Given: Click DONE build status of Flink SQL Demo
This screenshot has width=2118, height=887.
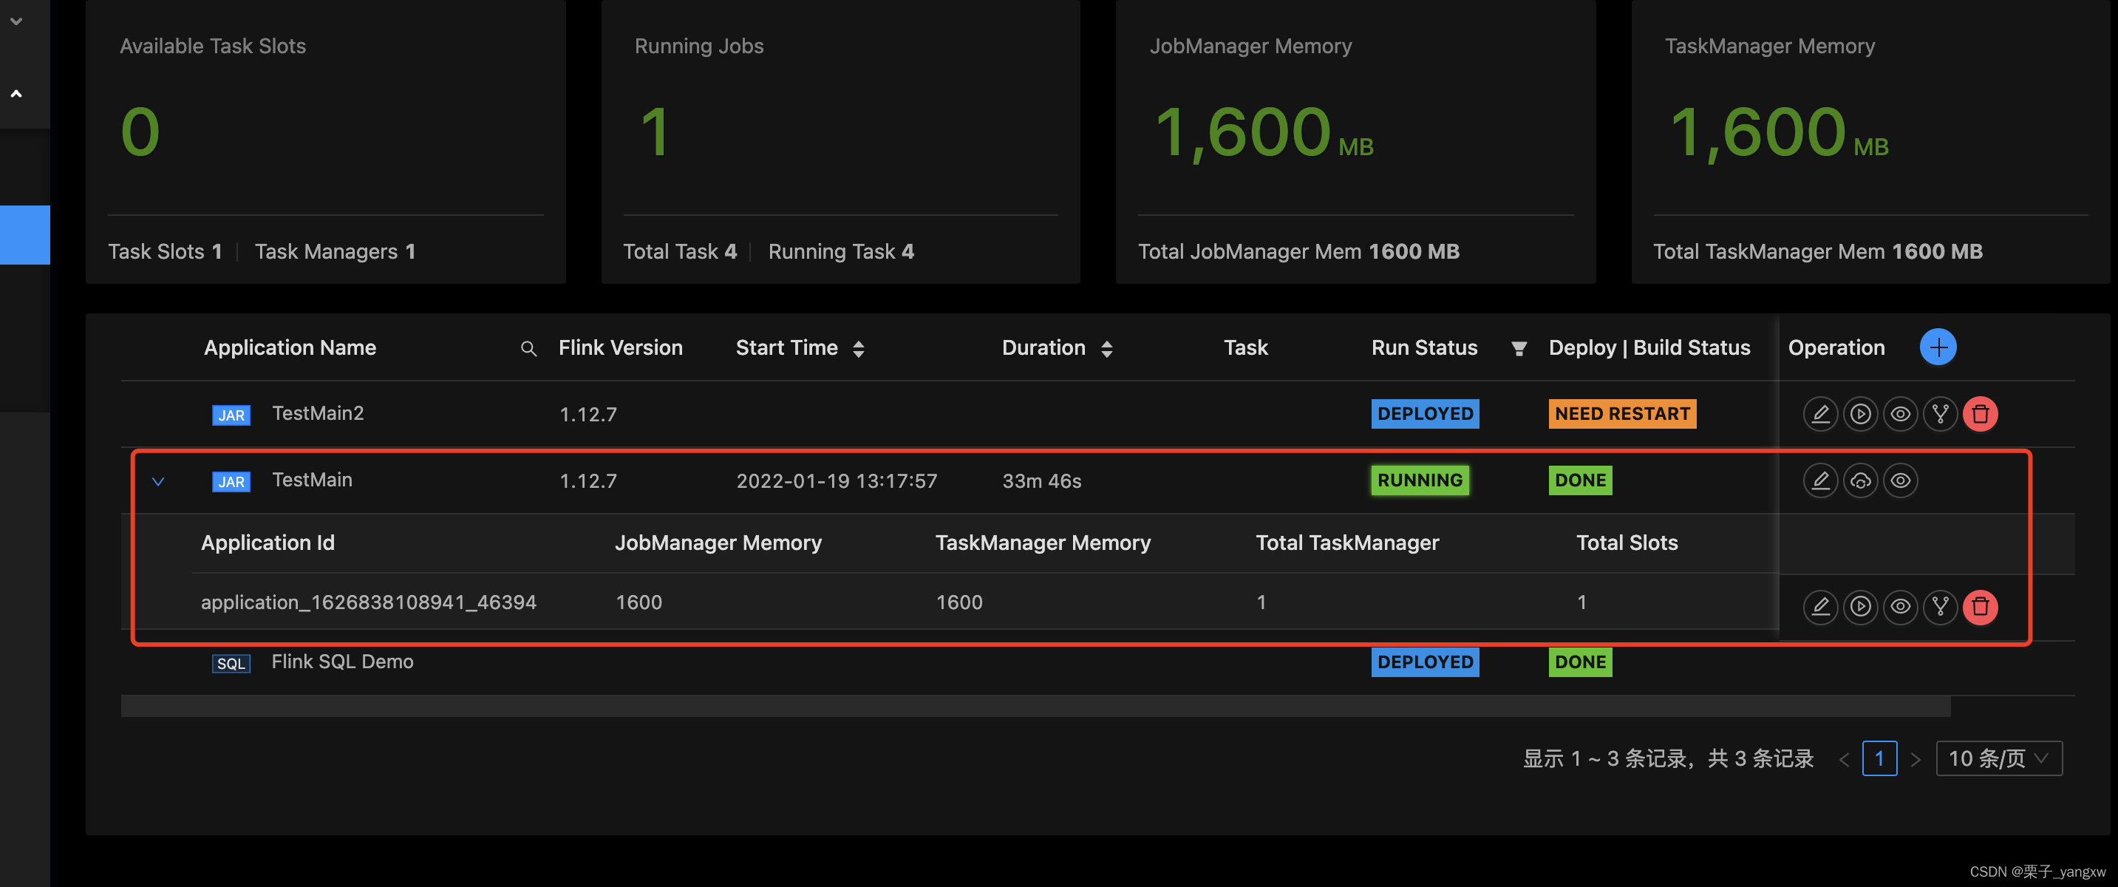Looking at the screenshot, I should 1579,662.
